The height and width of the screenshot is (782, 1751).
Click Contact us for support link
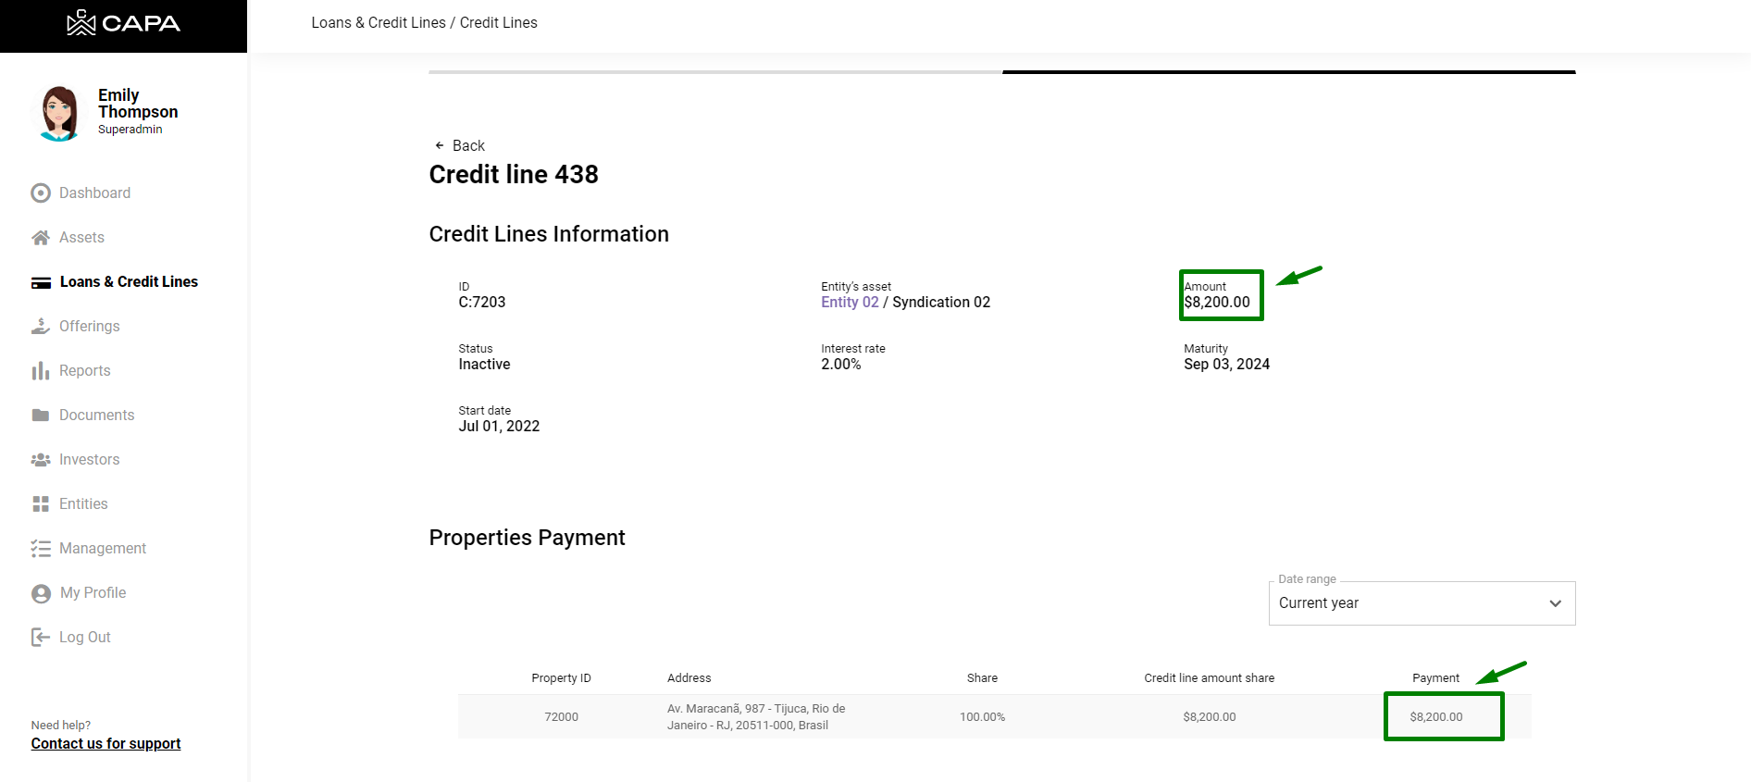click(x=106, y=743)
